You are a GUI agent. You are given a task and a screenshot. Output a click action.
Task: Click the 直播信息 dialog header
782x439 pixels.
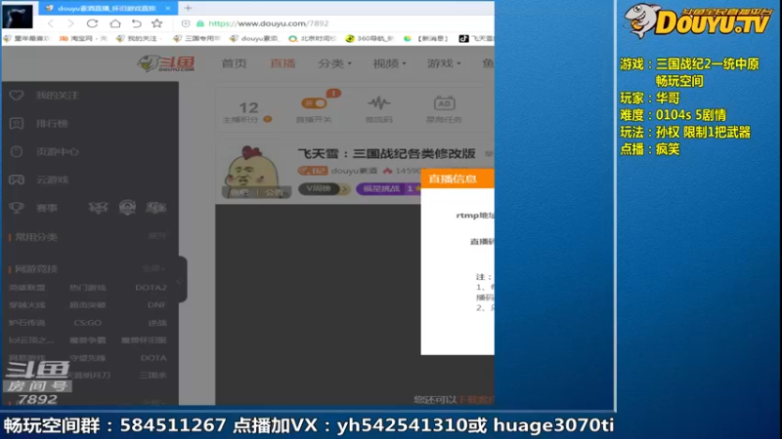(457, 179)
